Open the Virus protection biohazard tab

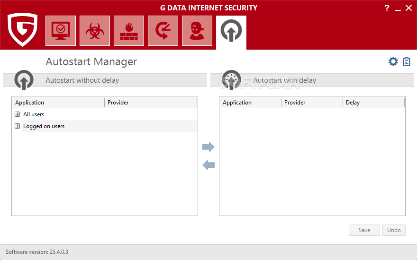click(x=95, y=31)
